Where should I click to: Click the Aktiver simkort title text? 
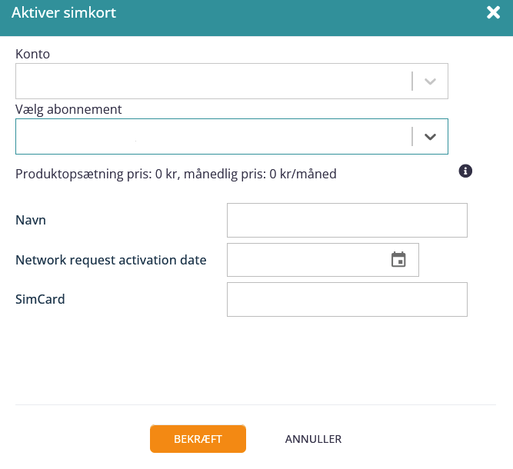point(64,13)
